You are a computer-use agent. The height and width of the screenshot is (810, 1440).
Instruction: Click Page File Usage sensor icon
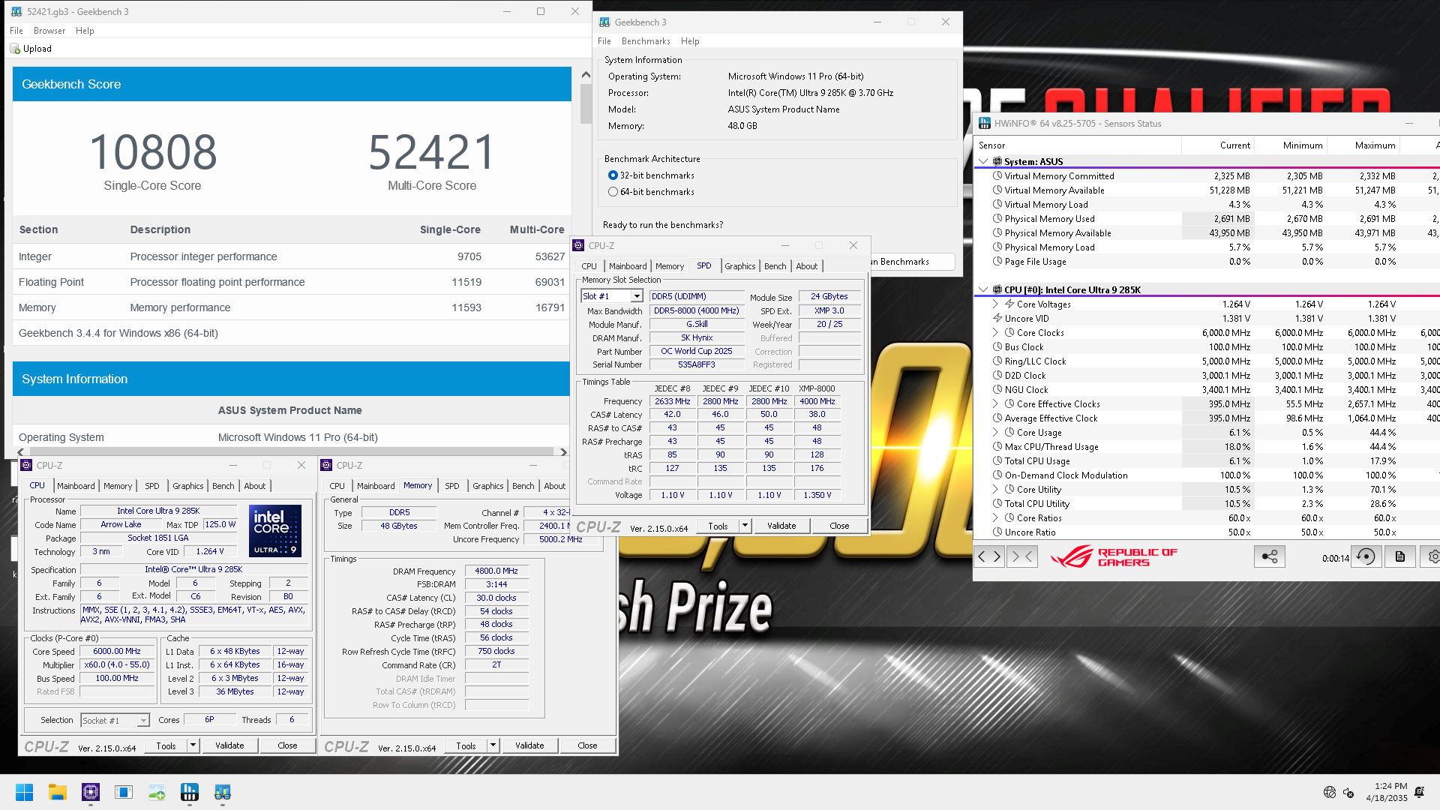pos(997,262)
